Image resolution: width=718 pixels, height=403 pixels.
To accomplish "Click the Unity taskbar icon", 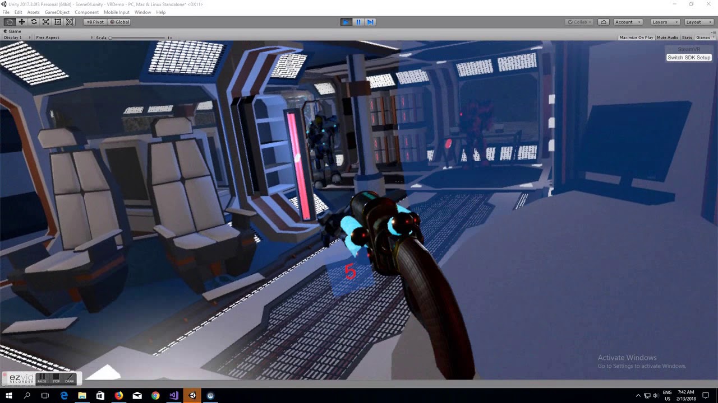I will (192, 396).
